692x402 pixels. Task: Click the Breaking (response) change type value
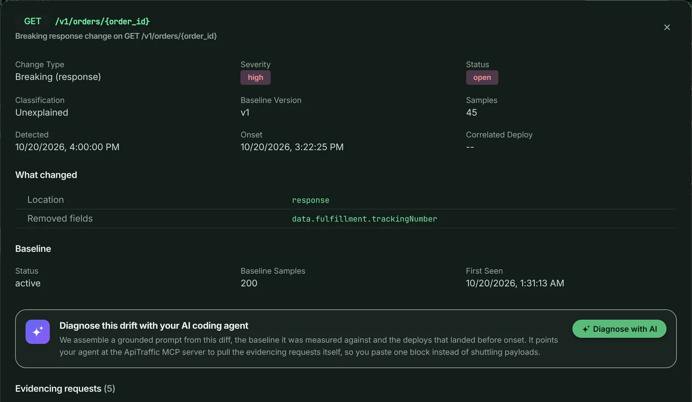[58, 77]
